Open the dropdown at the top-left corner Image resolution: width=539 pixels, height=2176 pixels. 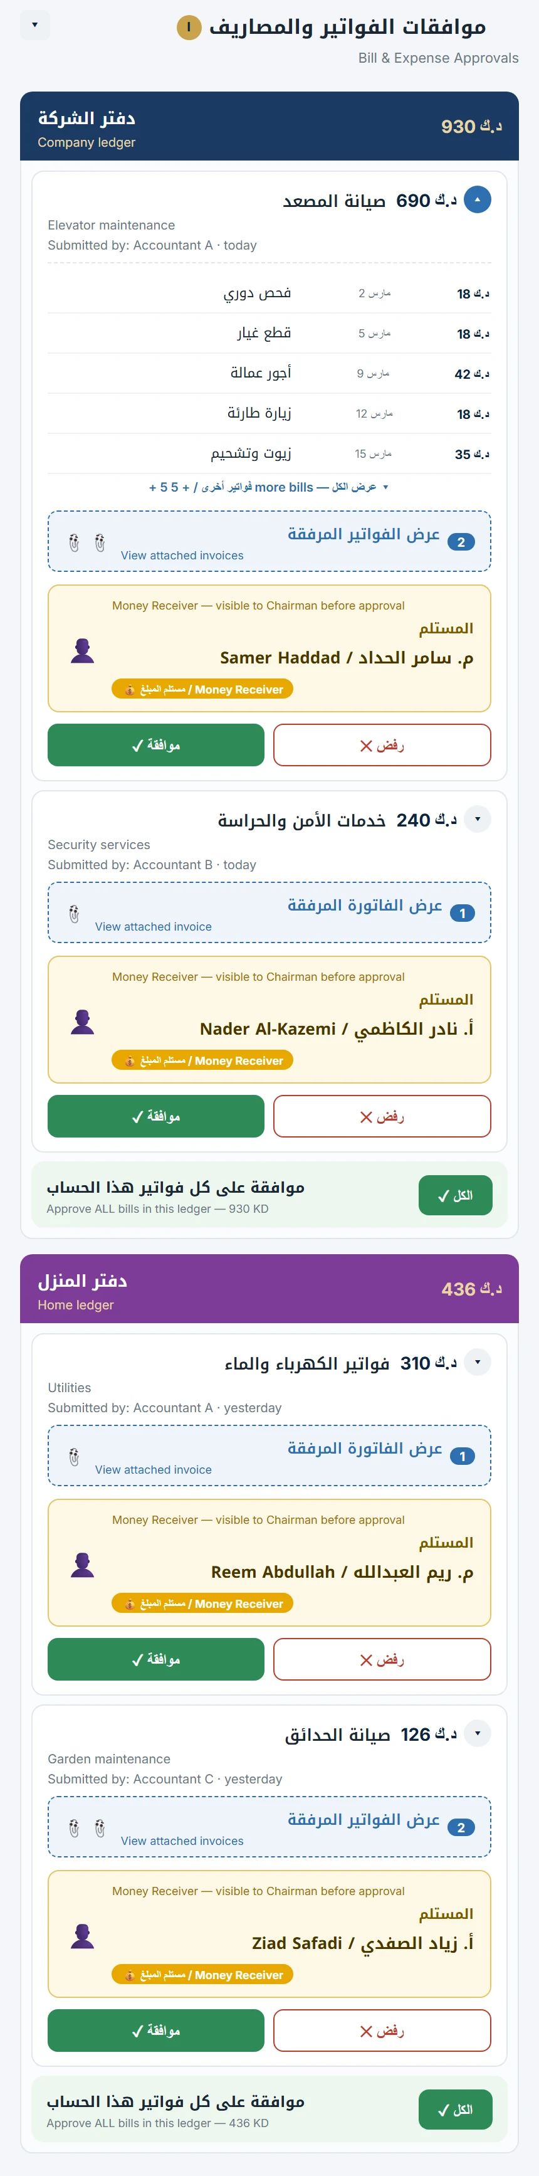[x=34, y=25]
